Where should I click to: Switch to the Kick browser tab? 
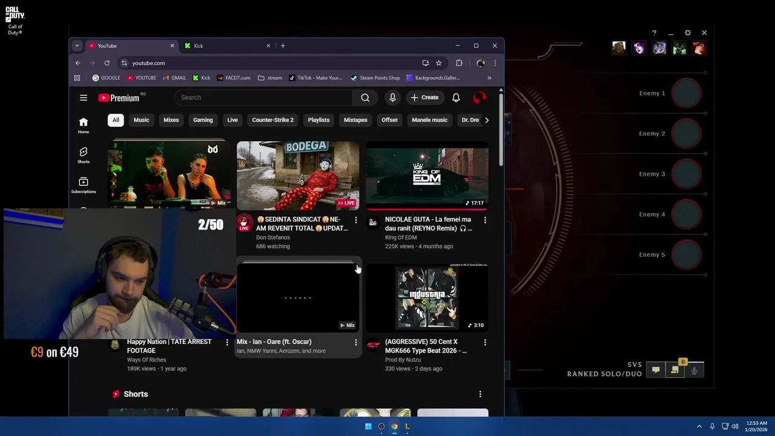click(227, 45)
